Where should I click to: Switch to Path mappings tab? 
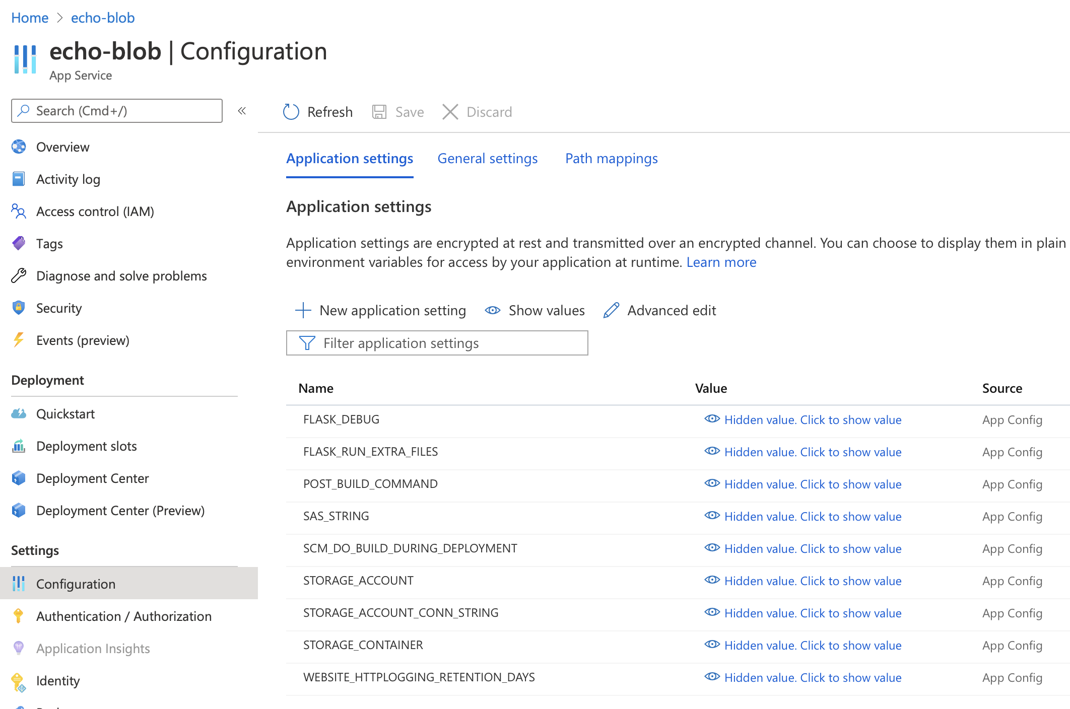point(611,158)
